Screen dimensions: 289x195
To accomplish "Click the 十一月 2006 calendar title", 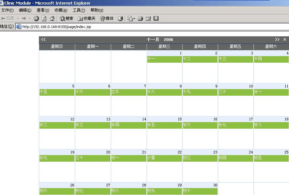I will (160, 40).
